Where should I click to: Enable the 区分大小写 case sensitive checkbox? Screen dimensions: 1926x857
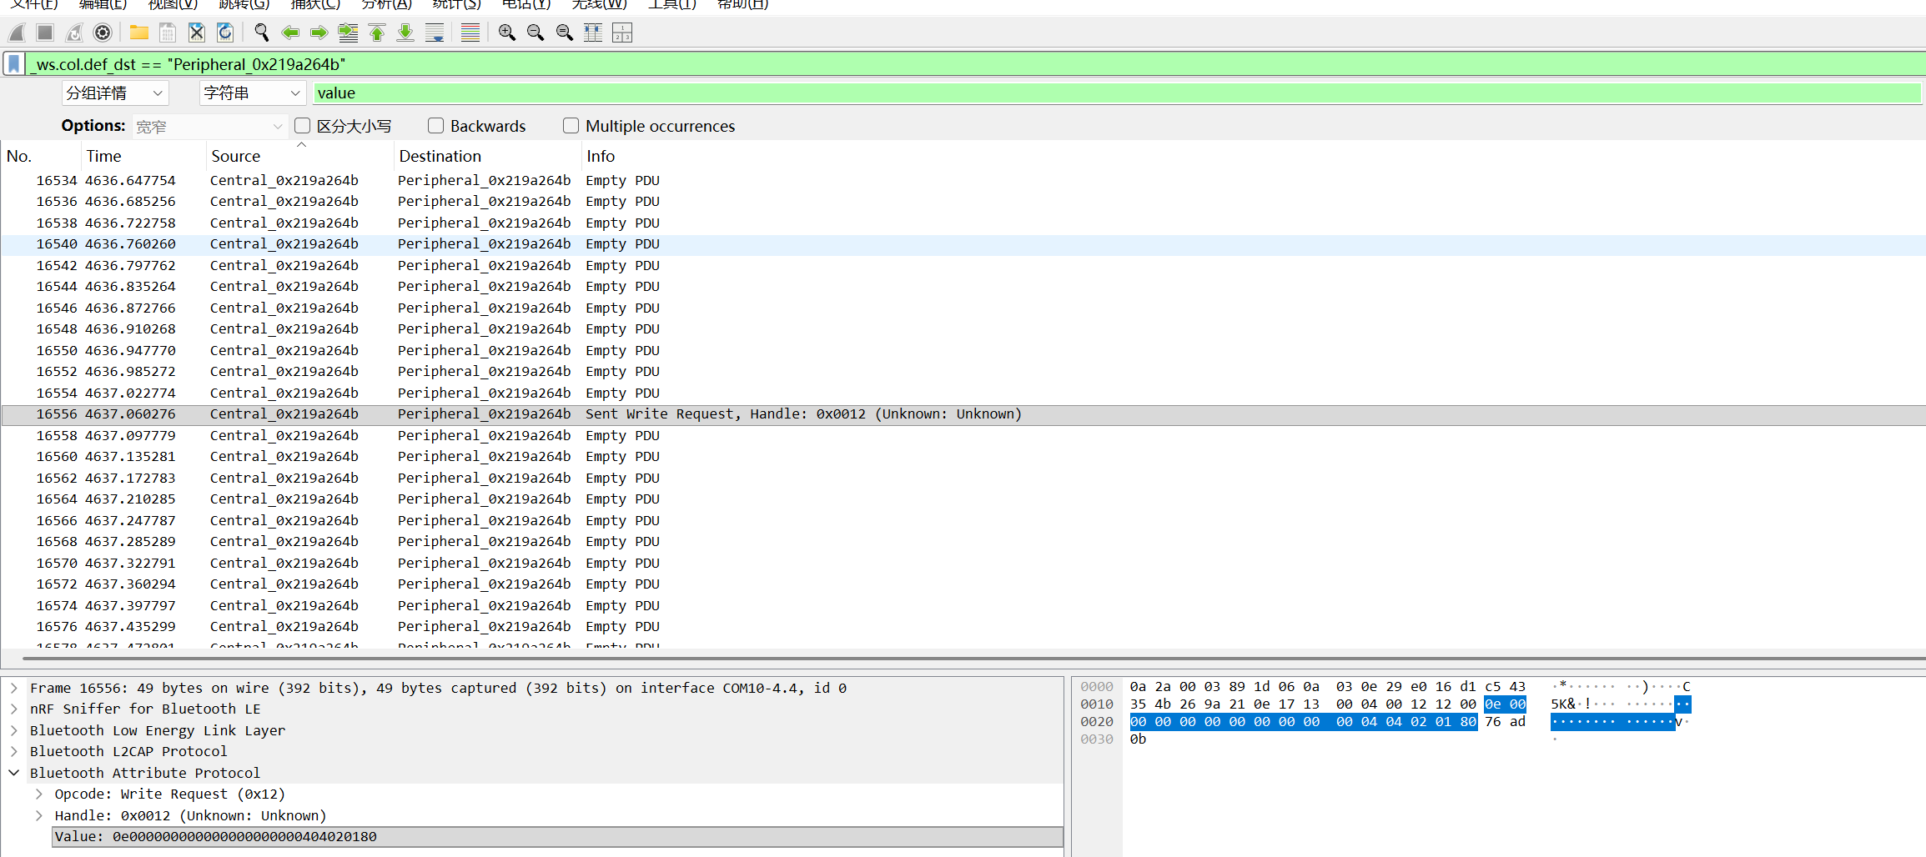[x=303, y=126]
